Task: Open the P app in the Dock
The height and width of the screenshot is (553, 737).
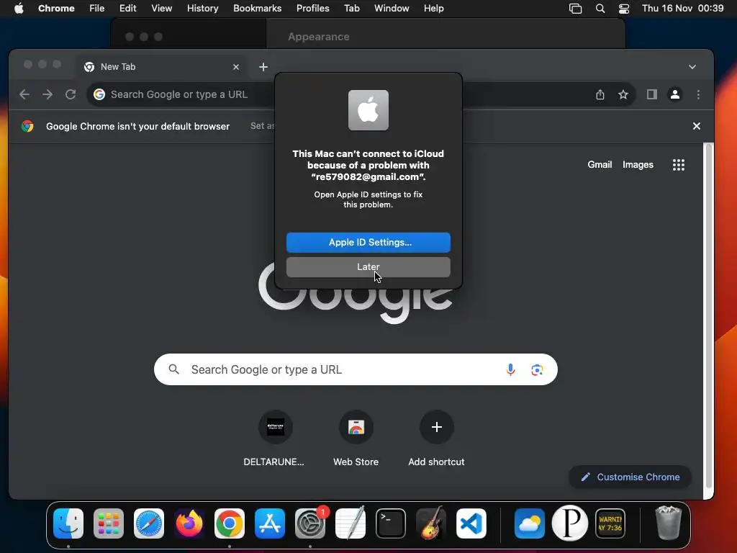Action: click(x=570, y=523)
